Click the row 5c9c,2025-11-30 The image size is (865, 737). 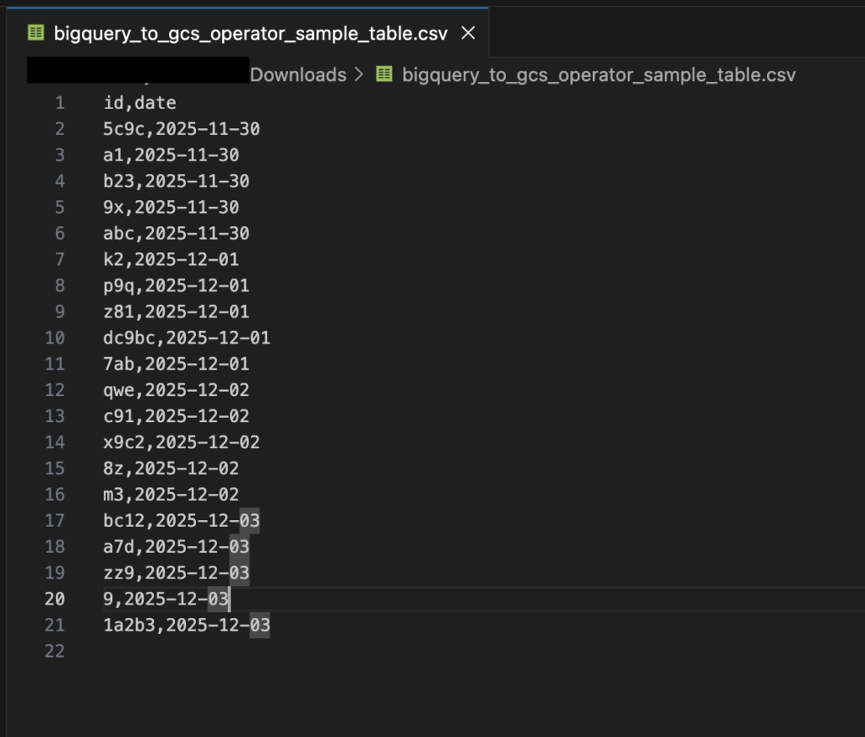[x=181, y=129]
